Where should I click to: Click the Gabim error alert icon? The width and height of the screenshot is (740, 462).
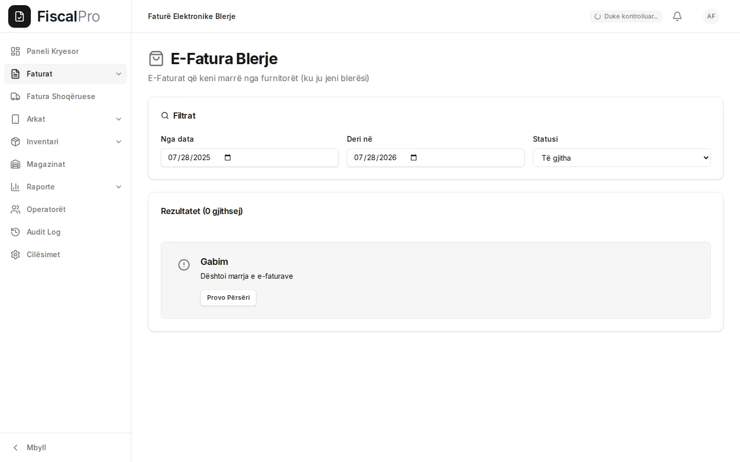pos(184,265)
